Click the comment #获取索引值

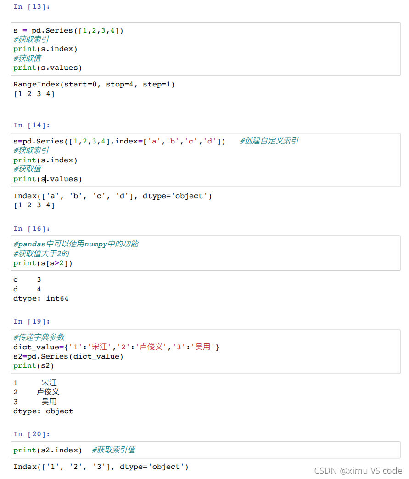click(113, 450)
